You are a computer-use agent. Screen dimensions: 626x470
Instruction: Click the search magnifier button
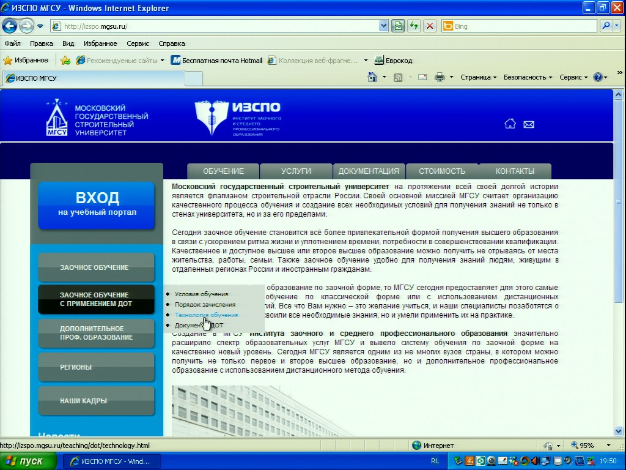606,26
